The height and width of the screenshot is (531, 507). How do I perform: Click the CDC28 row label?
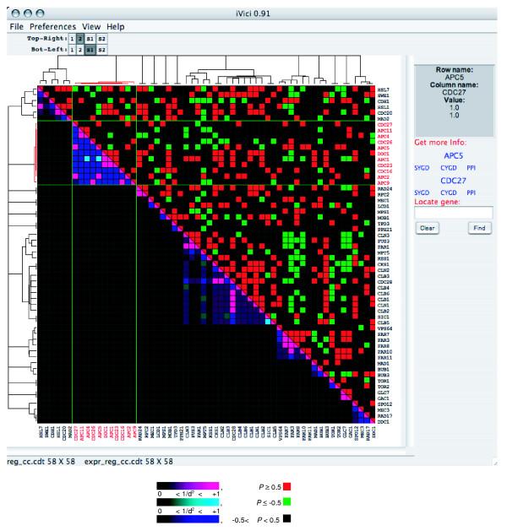pyautogui.click(x=384, y=282)
